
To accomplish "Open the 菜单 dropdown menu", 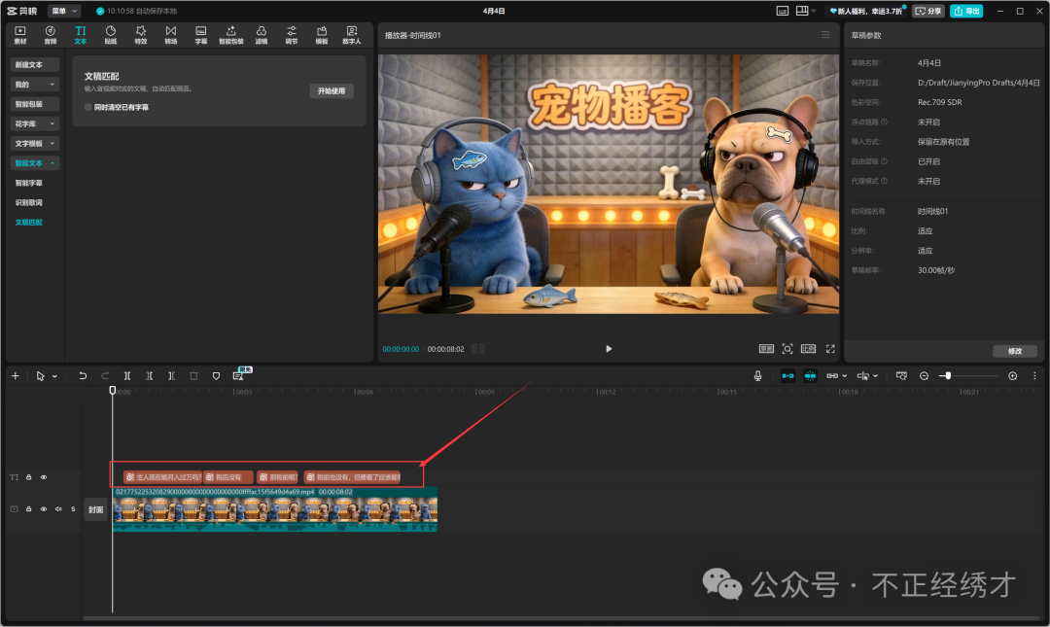I will pyautogui.click(x=64, y=11).
